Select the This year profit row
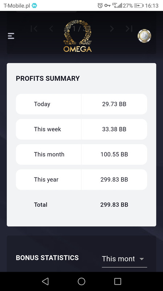 coord(81,180)
